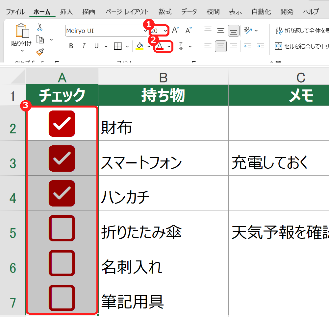Increase font size with larger A
The image size is (329, 317).
click(176, 30)
